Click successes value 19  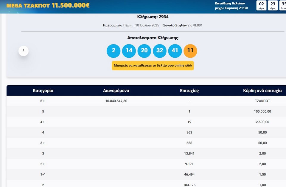(189, 122)
